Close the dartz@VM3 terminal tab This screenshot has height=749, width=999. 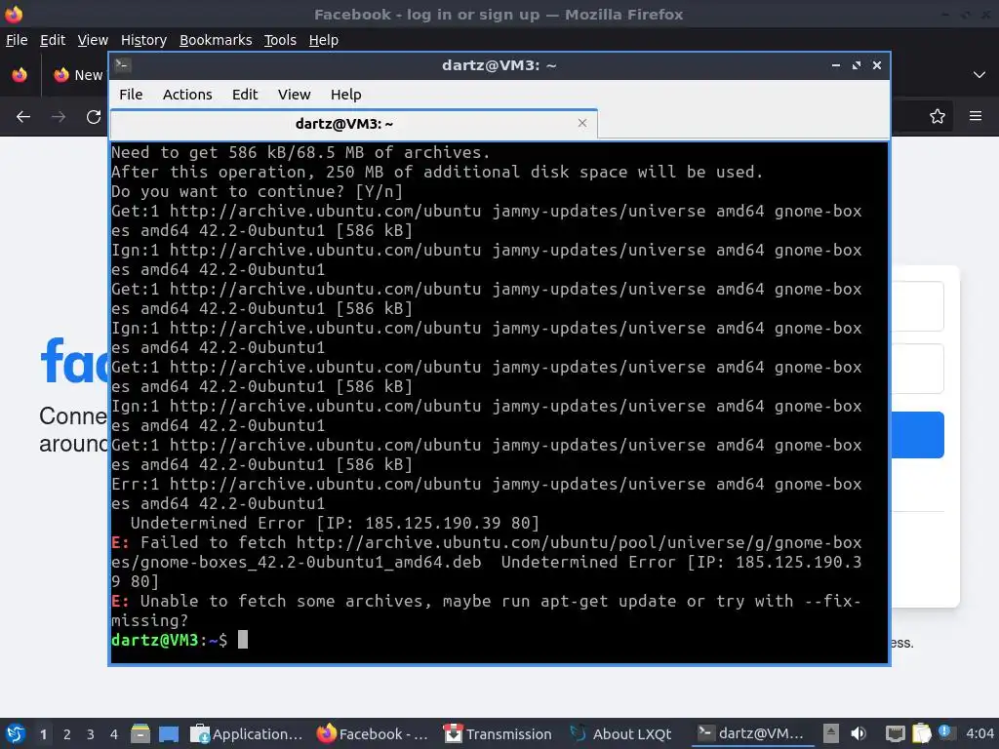581,123
